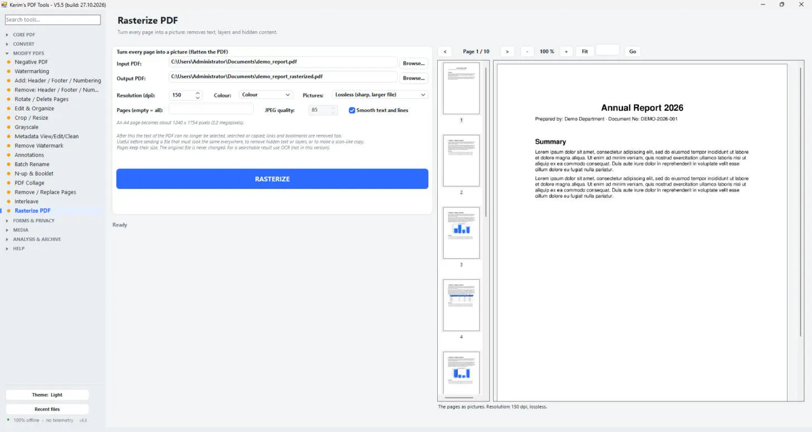Tick off the Smooth text and lines checkbox
The width and height of the screenshot is (812, 432).
(352, 110)
